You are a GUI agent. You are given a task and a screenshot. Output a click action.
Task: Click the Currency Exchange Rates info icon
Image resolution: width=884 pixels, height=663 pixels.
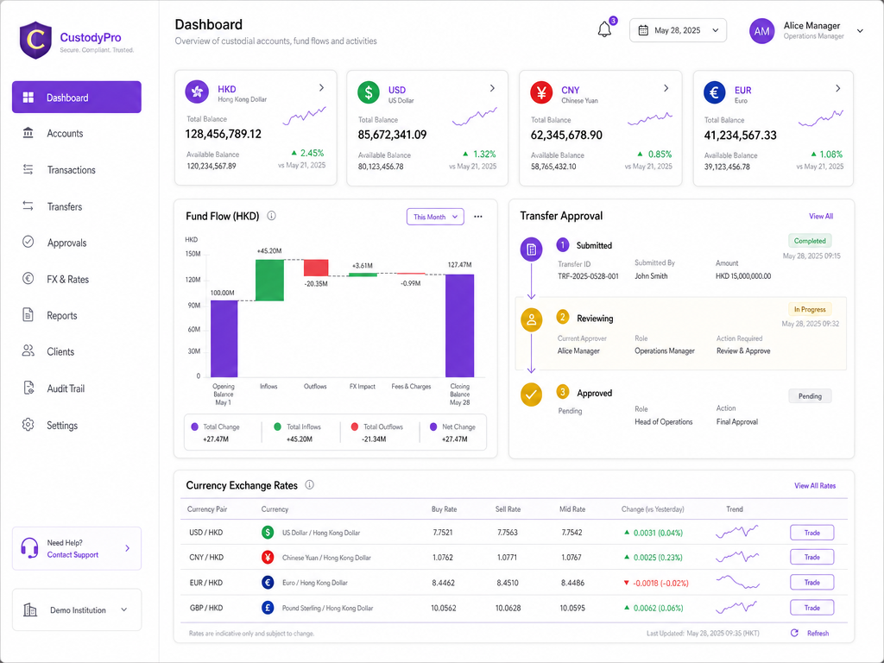(310, 485)
